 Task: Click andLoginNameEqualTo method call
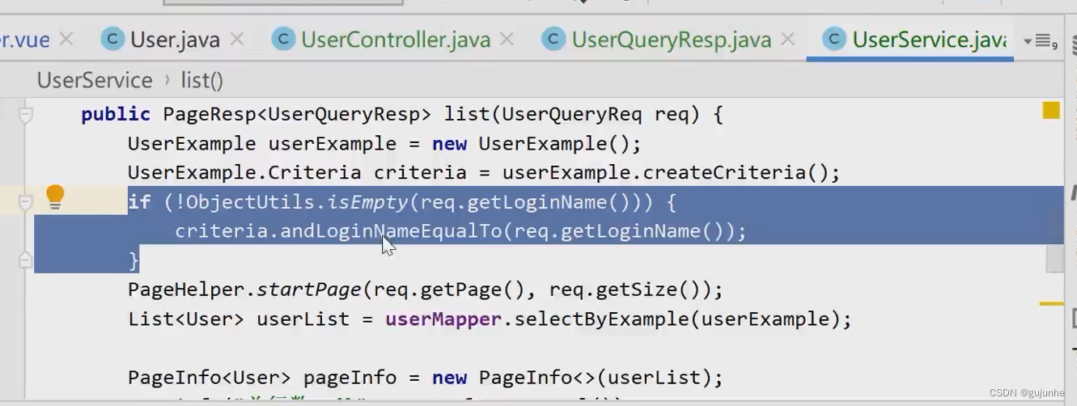coord(391,231)
